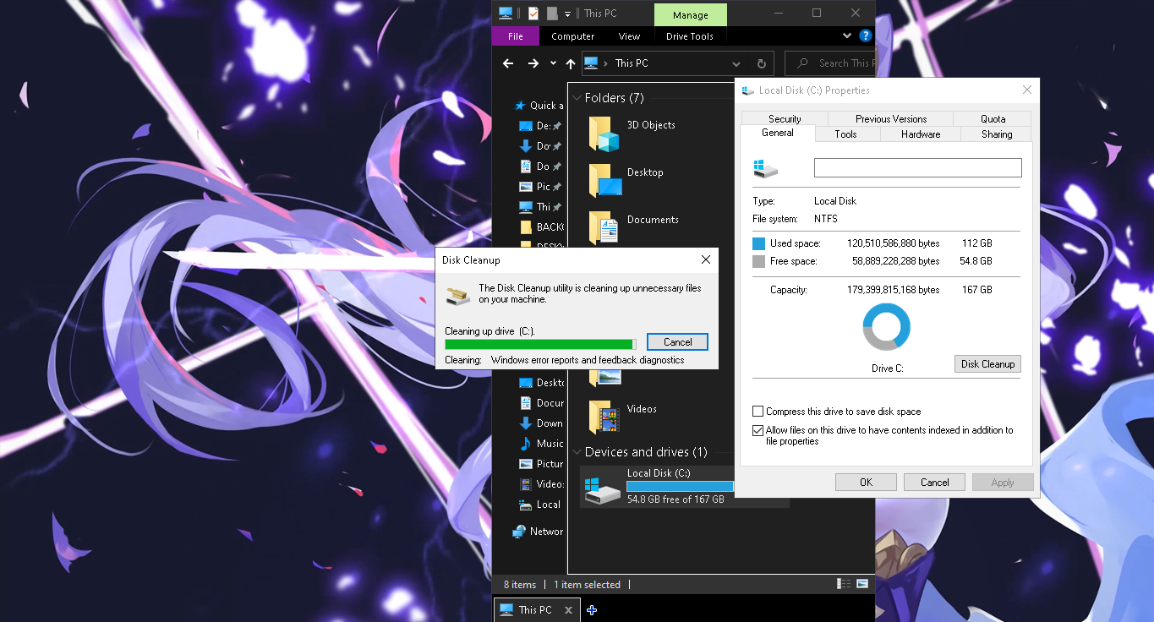Go back with the Back arrow

tap(508, 63)
